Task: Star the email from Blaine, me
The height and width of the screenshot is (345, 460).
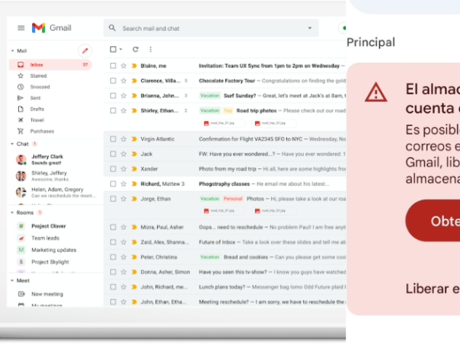Action: tap(123, 65)
